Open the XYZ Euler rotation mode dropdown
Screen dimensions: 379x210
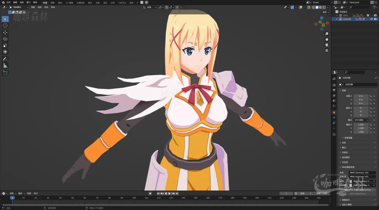pos(361,120)
